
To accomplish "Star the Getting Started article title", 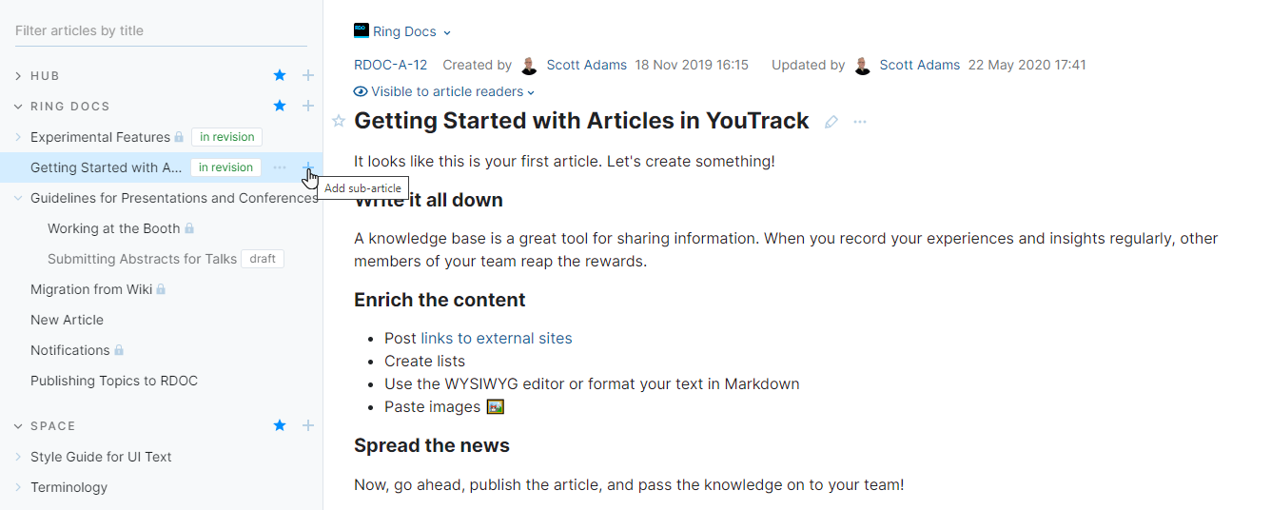I will 339,121.
